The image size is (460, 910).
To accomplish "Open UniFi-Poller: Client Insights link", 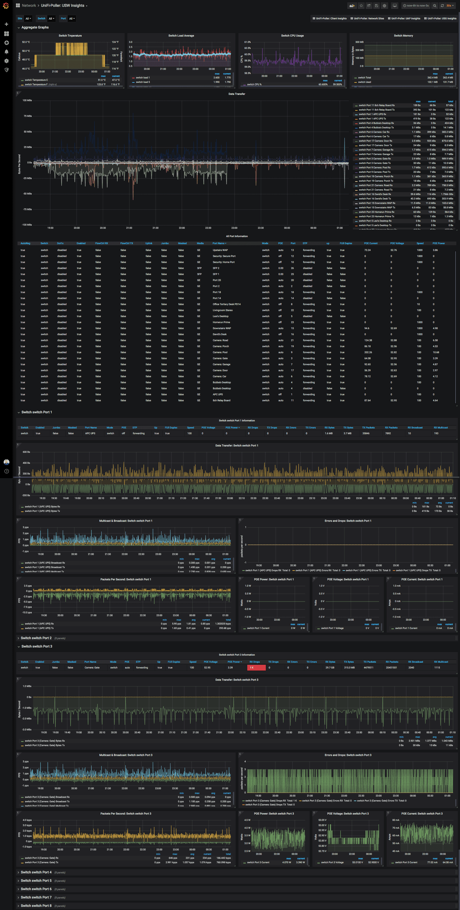I will 330,19.
